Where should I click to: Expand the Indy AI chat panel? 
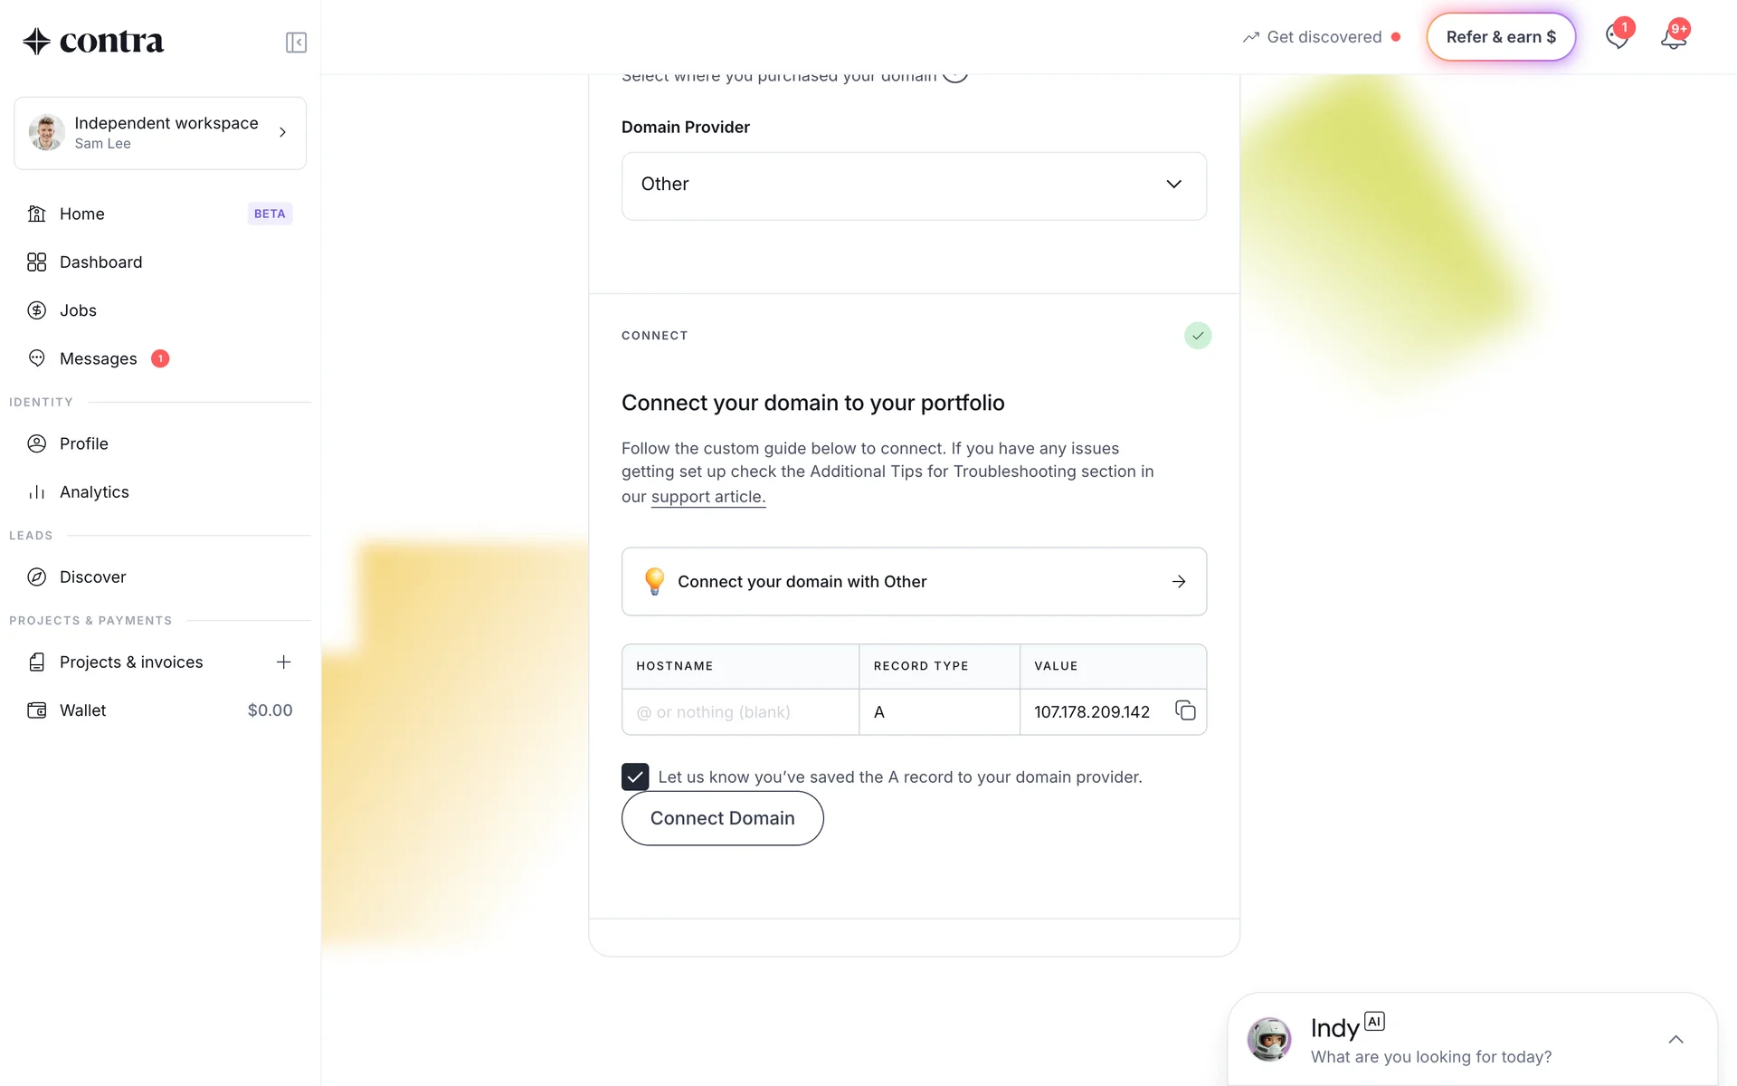(x=1675, y=1040)
